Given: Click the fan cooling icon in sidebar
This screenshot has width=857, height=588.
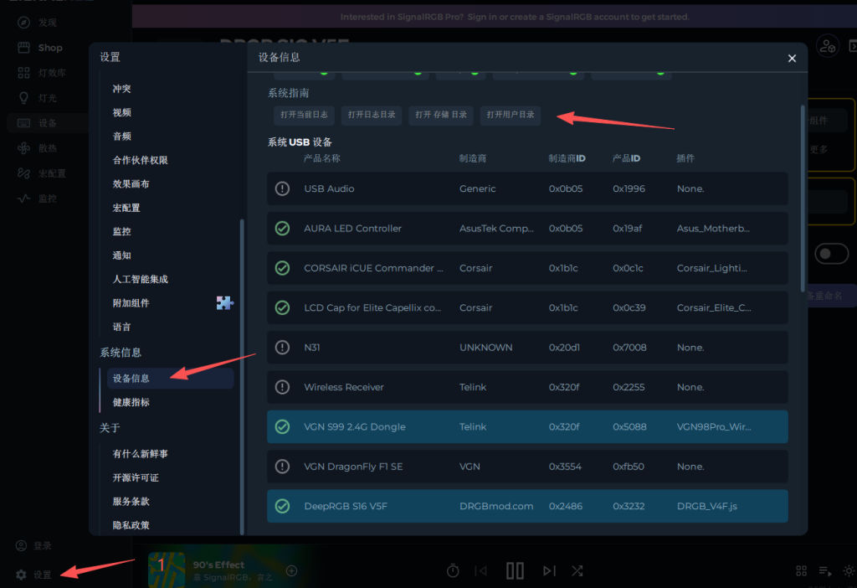Looking at the screenshot, I should pyautogui.click(x=23, y=148).
